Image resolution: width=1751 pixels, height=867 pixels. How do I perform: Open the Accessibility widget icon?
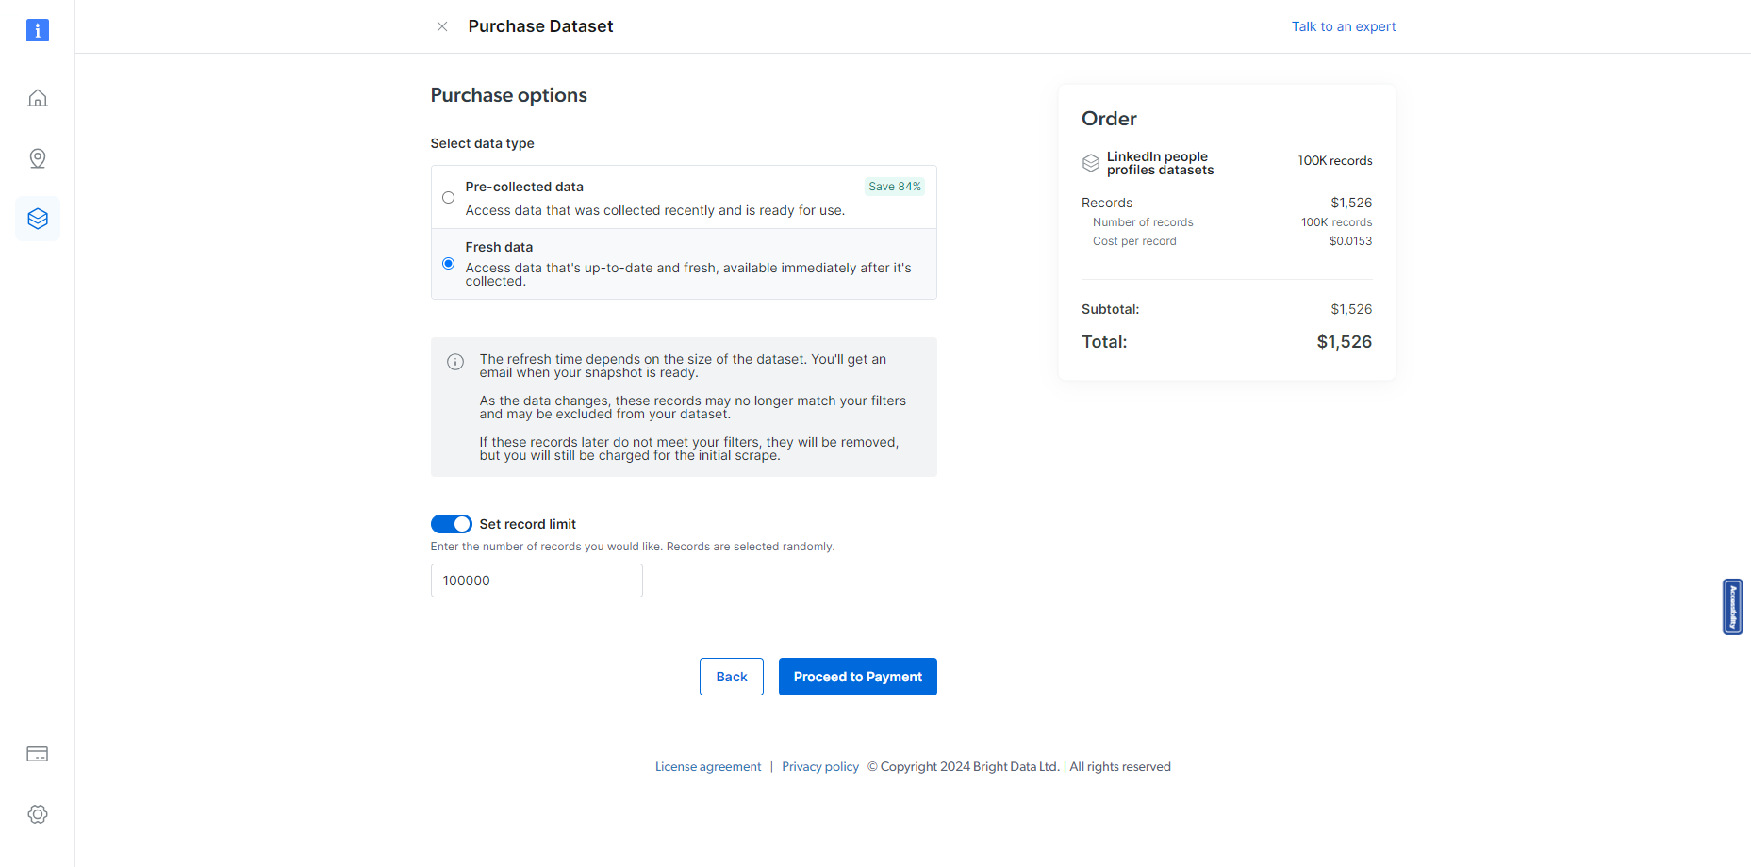(x=1733, y=607)
